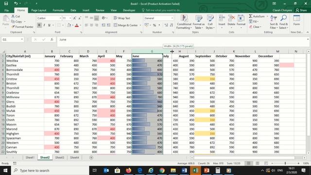Switch to the Formulas tab
311x175 pixels.
pyautogui.click(x=58, y=10)
